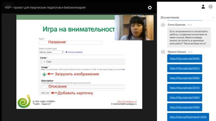Screen dimensions: 216x121
Task: Click the name Марина Орешко in chat
Action: (x=177, y=52)
